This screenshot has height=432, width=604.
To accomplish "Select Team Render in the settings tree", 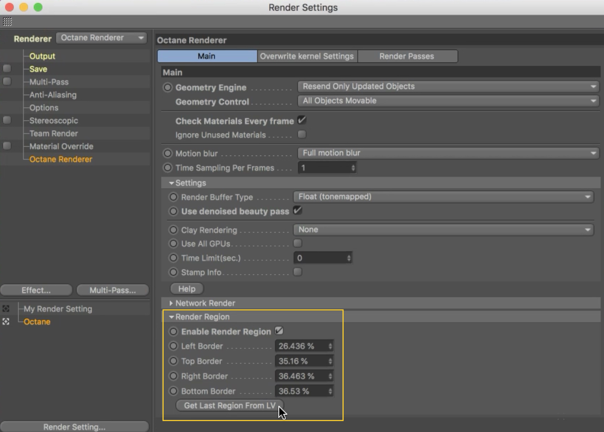I will [54, 133].
